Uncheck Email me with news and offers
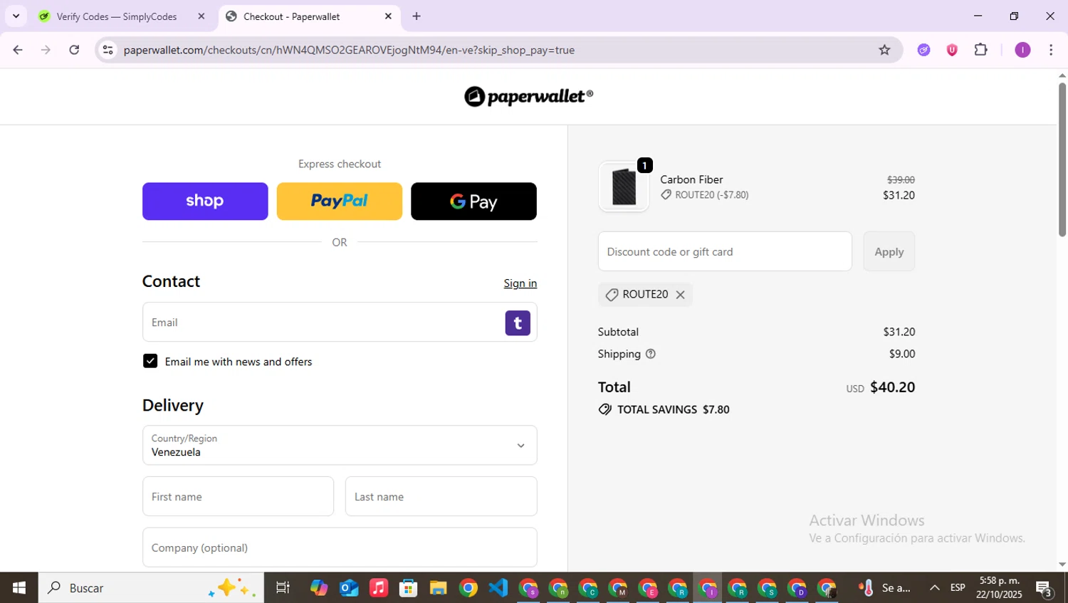 pos(150,361)
